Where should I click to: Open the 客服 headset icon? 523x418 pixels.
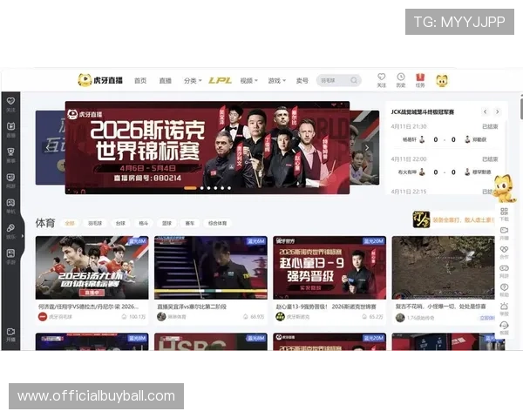[504, 325]
